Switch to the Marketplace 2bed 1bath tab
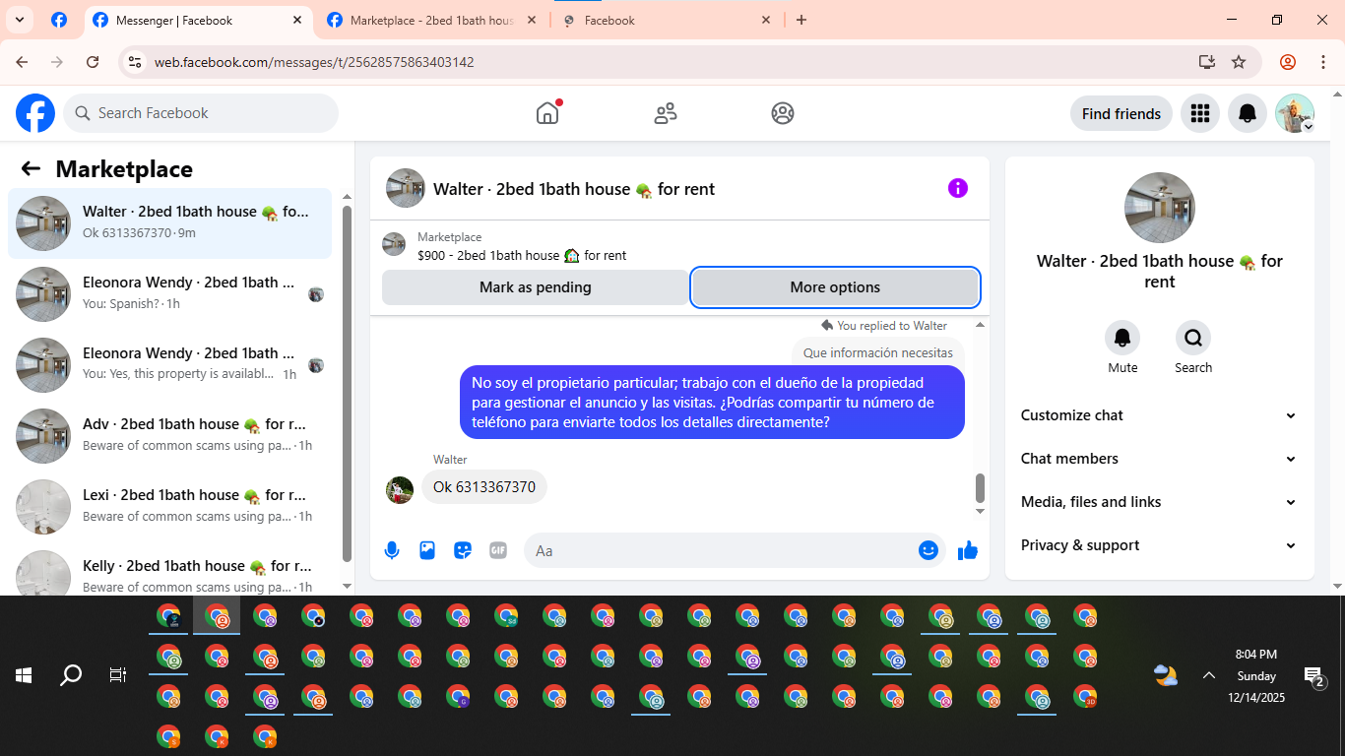1345x756 pixels. click(431, 20)
